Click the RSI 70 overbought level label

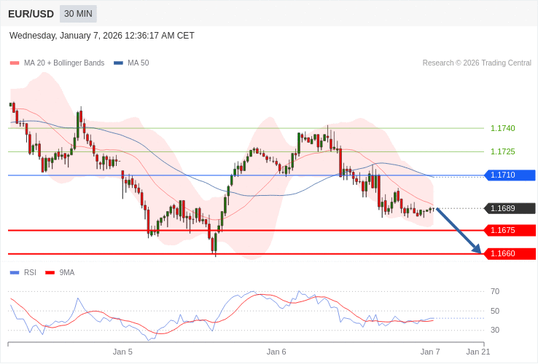[495, 291]
